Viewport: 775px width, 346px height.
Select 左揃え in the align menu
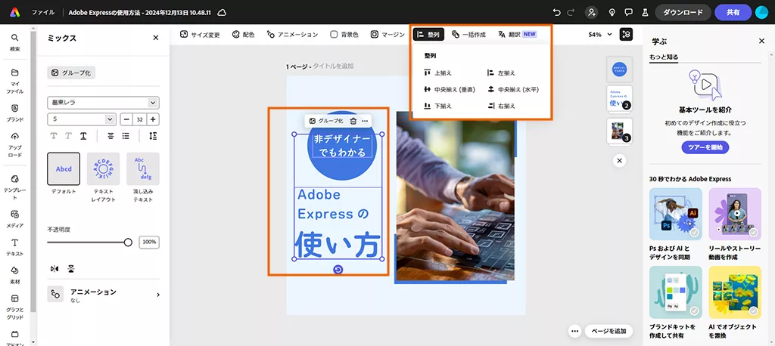point(501,73)
